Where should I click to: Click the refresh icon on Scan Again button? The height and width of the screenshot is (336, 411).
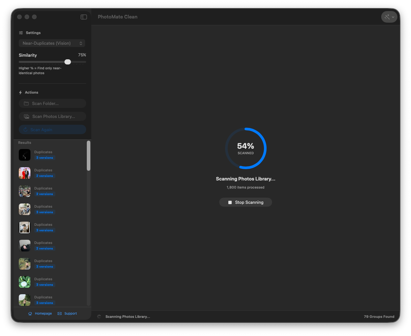coord(25,129)
